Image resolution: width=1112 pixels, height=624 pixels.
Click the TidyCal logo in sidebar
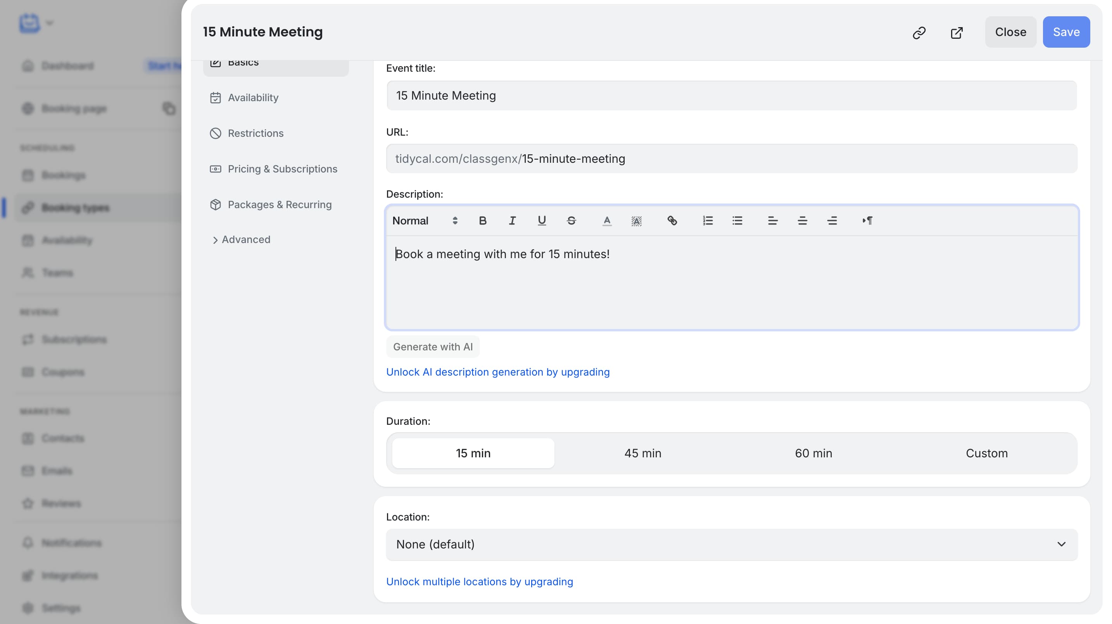pos(29,22)
